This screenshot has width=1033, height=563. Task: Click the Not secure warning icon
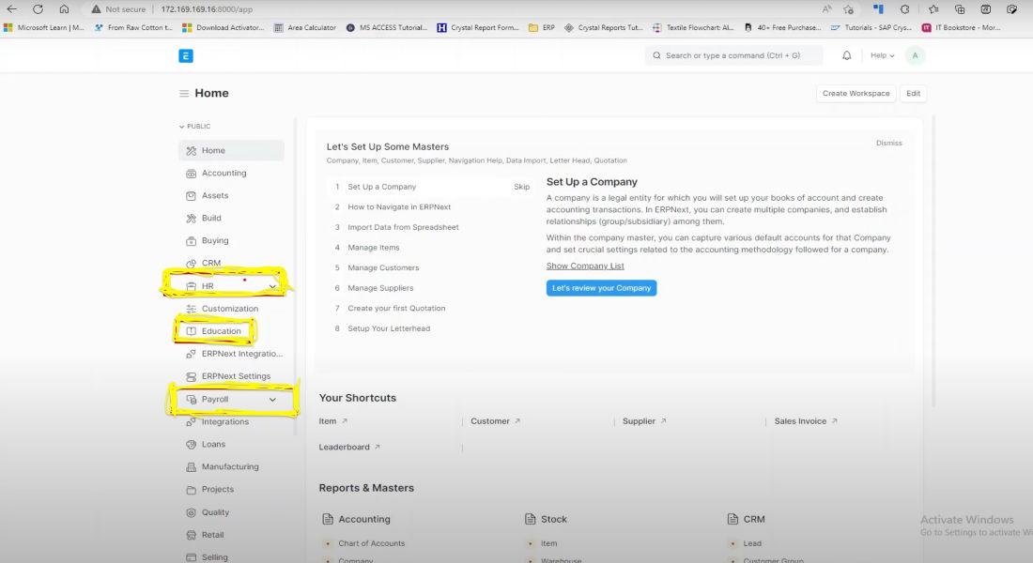[96, 9]
